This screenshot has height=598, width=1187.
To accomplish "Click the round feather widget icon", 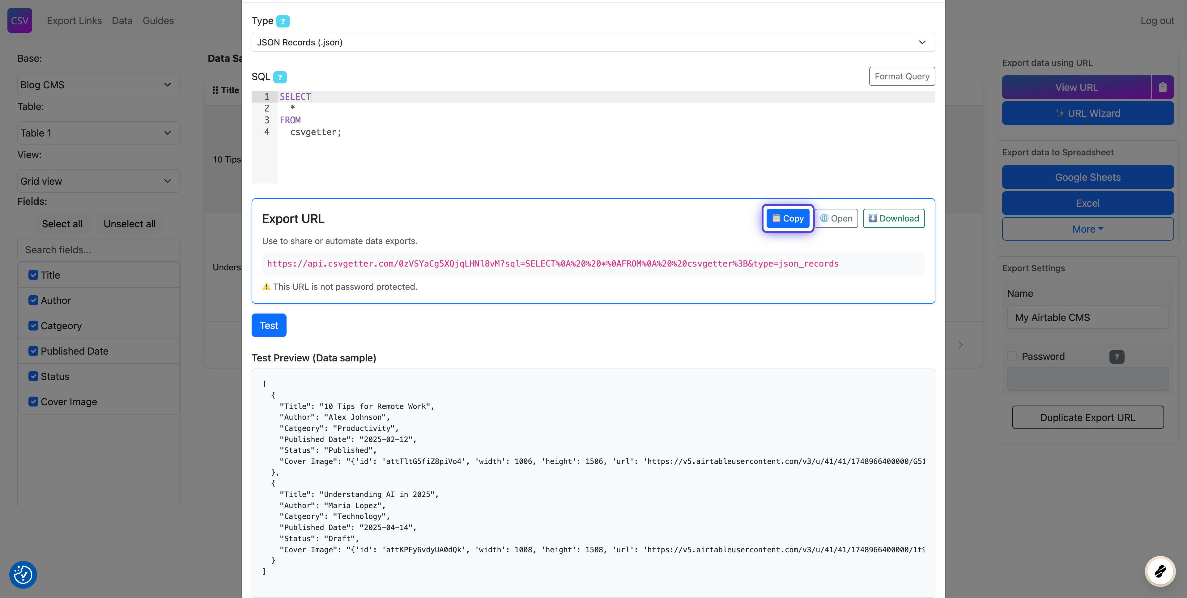I will [x=1160, y=571].
